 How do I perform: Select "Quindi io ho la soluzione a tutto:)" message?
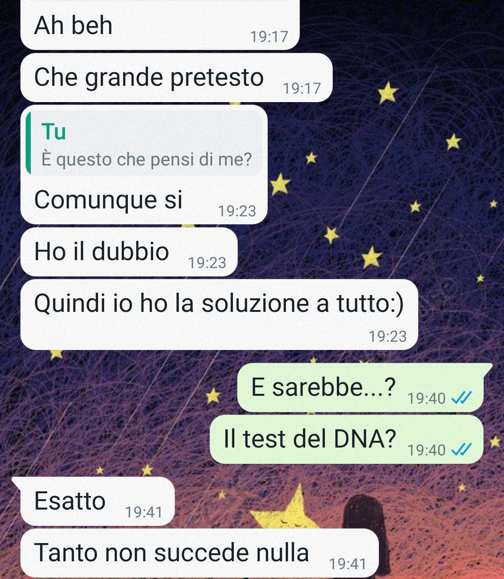pos(219,314)
